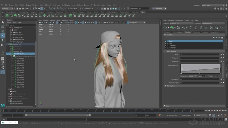The height and width of the screenshot is (128, 228).
Task: Select the arrow Select tool in the toolbox
Action: point(2,22)
